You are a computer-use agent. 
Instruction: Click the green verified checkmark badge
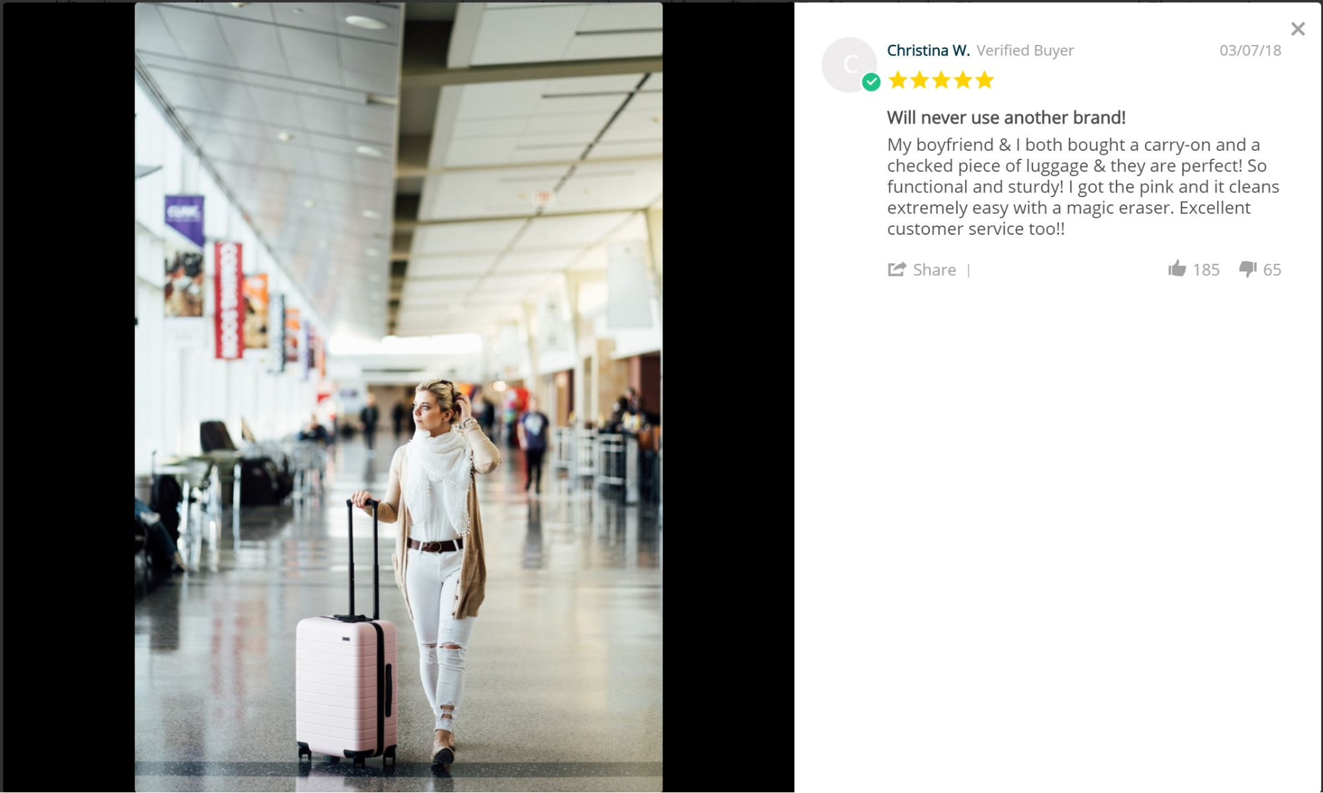point(871,82)
